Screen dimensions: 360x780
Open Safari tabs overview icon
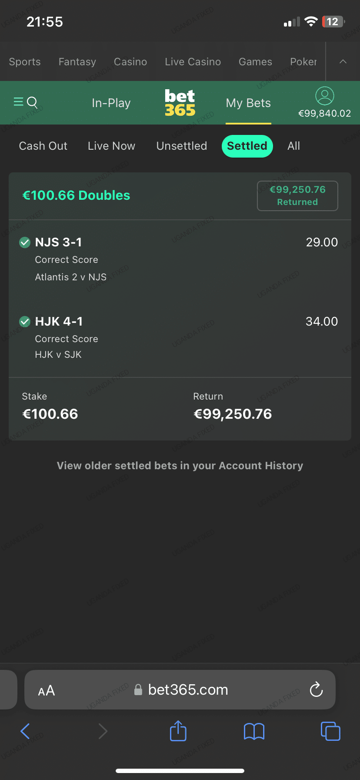(330, 731)
